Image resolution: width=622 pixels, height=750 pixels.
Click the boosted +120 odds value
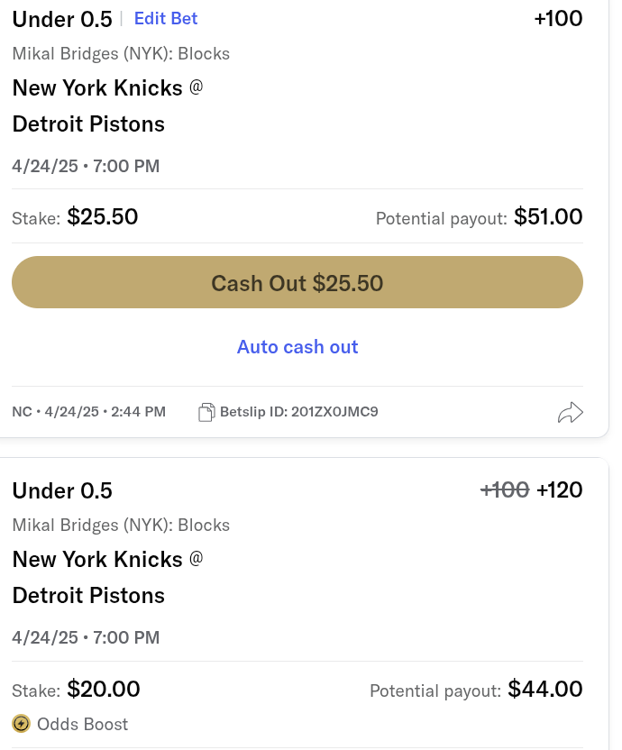pyautogui.click(x=560, y=489)
